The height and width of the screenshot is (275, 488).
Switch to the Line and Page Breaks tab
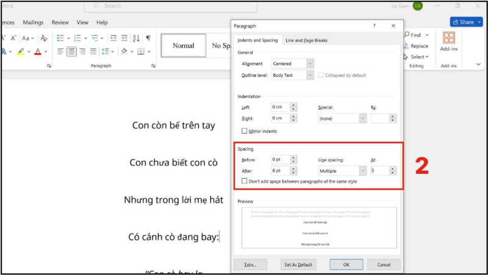coord(306,40)
